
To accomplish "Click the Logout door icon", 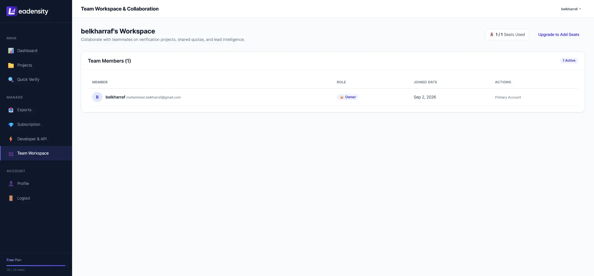I will 11,198.
